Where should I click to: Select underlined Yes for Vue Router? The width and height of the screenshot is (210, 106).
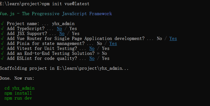click(x=173, y=38)
